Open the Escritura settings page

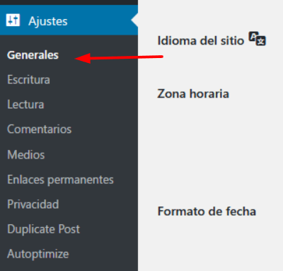pyautogui.click(x=28, y=80)
